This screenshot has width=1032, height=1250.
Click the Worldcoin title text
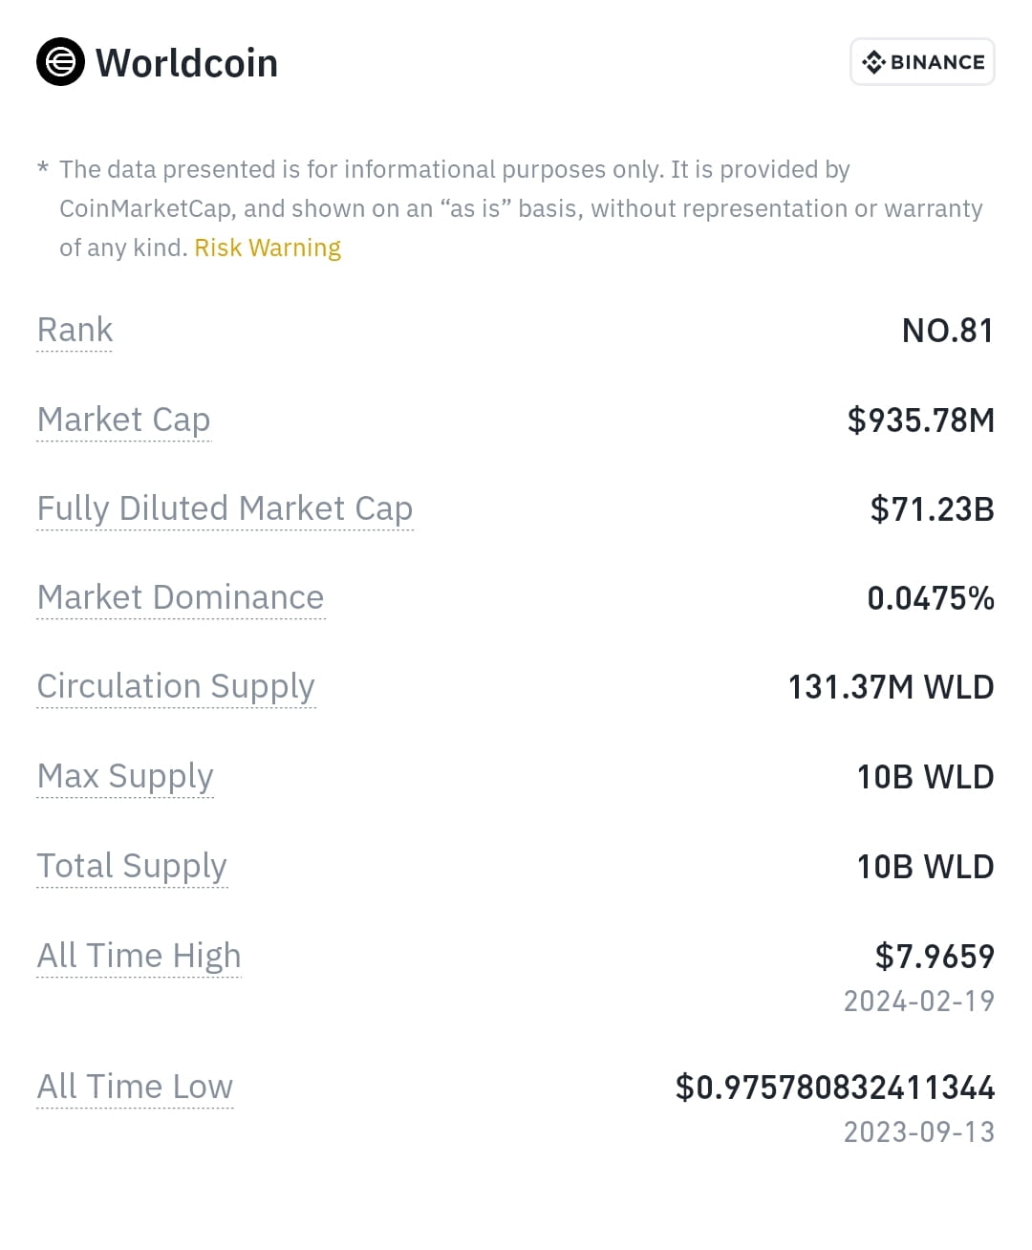[186, 63]
